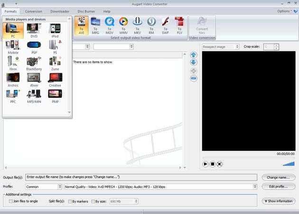Move item up with blue arrow
This screenshot has width=299, height=214.
[x=194, y=55]
